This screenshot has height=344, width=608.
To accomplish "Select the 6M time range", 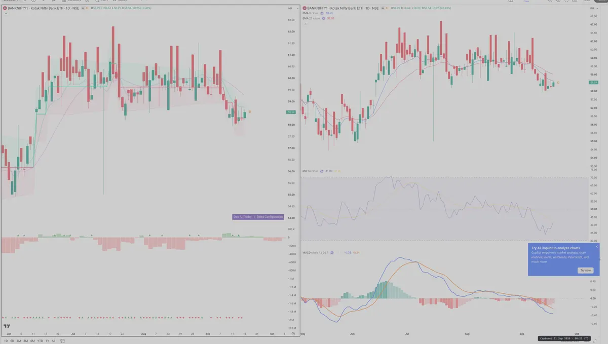I will (32, 341).
